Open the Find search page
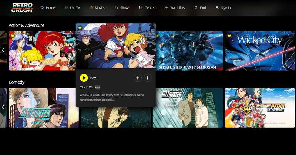Screen dimensions: 296x155 200,8
